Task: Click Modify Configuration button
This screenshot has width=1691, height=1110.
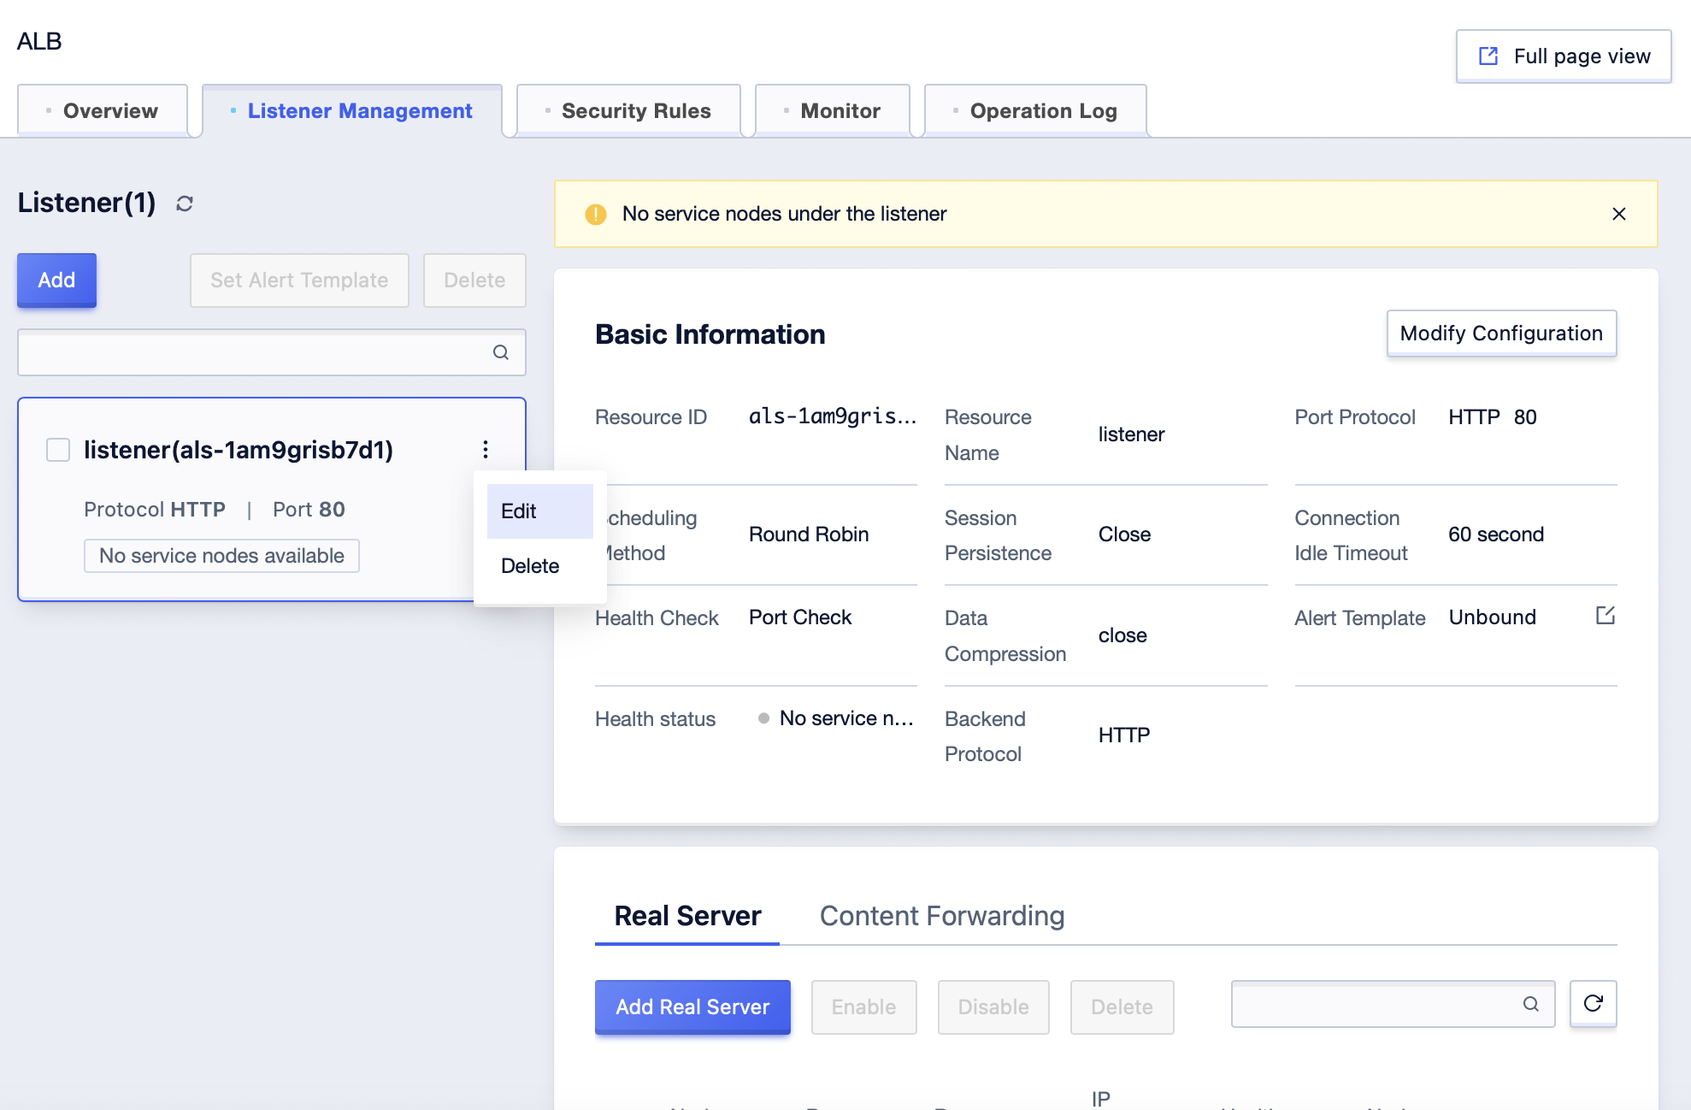Action: pyautogui.click(x=1501, y=334)
